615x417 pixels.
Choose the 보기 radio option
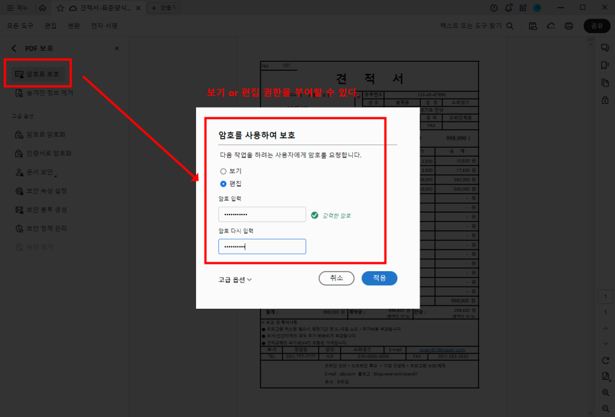pyautogui.click(x=223, y=171)
